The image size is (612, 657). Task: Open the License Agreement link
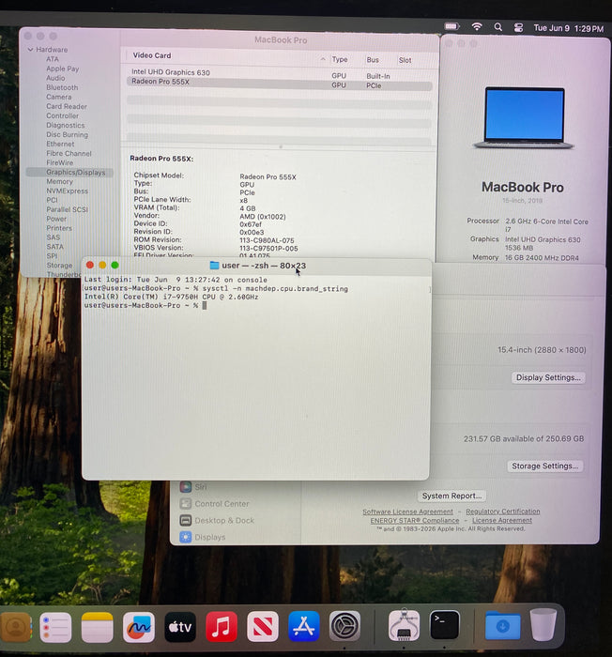point(502,520)
